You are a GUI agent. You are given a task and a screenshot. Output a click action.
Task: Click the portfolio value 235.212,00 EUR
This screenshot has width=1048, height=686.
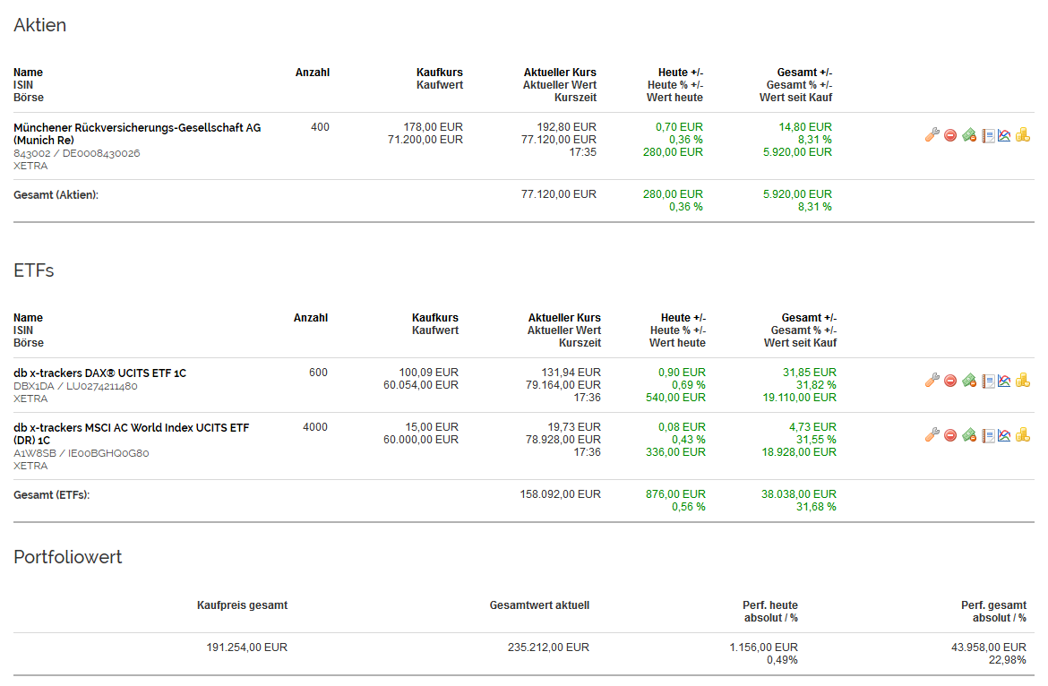548,647
